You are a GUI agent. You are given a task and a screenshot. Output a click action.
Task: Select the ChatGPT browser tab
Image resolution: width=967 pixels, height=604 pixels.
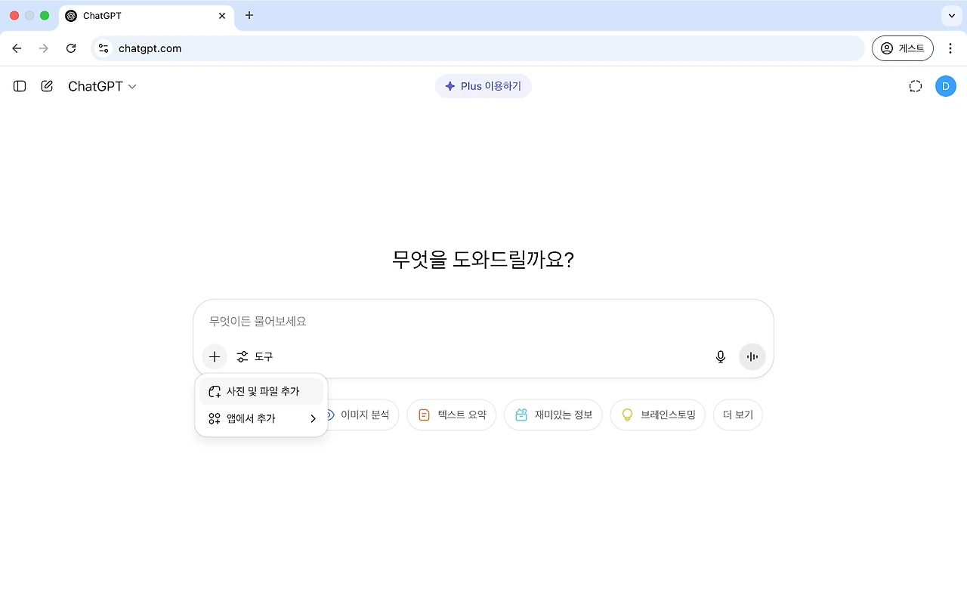point(136,15)
